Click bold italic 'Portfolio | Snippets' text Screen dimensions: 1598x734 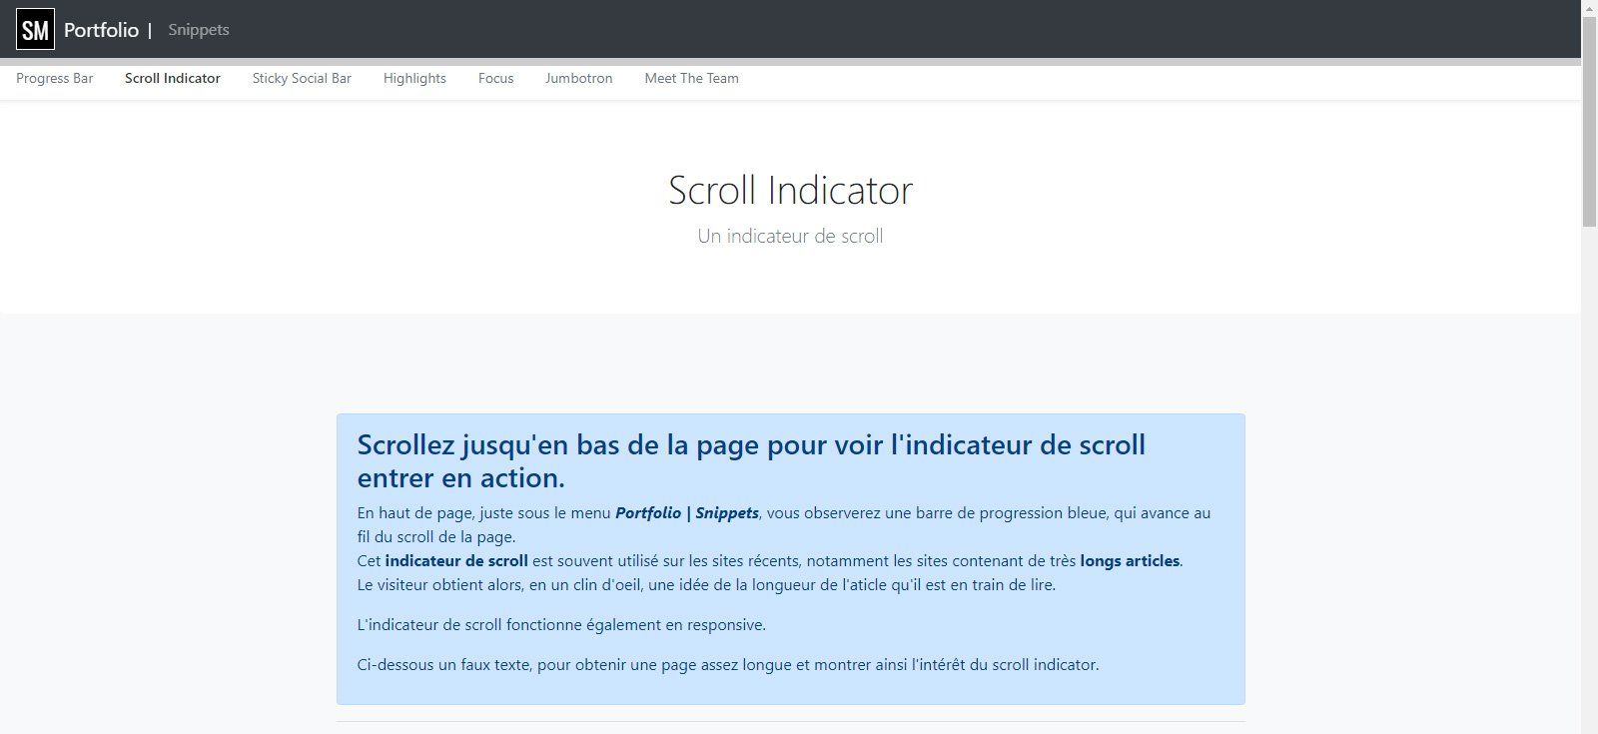tap(687, 513)
